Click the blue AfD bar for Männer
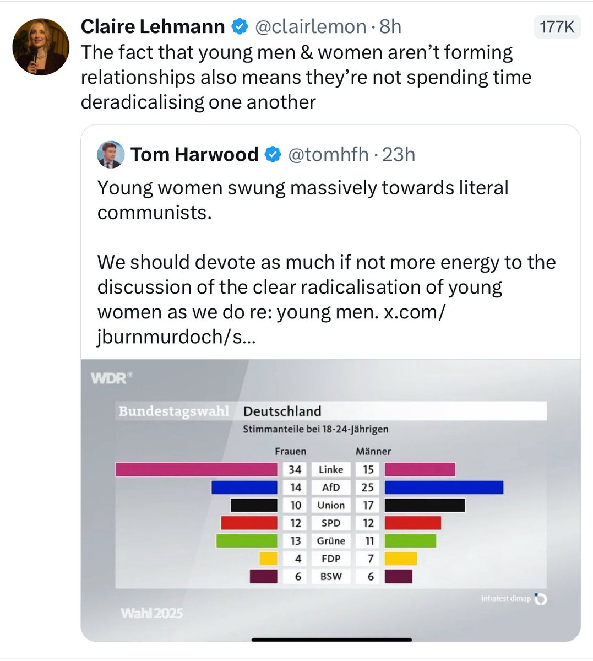The image size is (593, 661). click(444, 487)
